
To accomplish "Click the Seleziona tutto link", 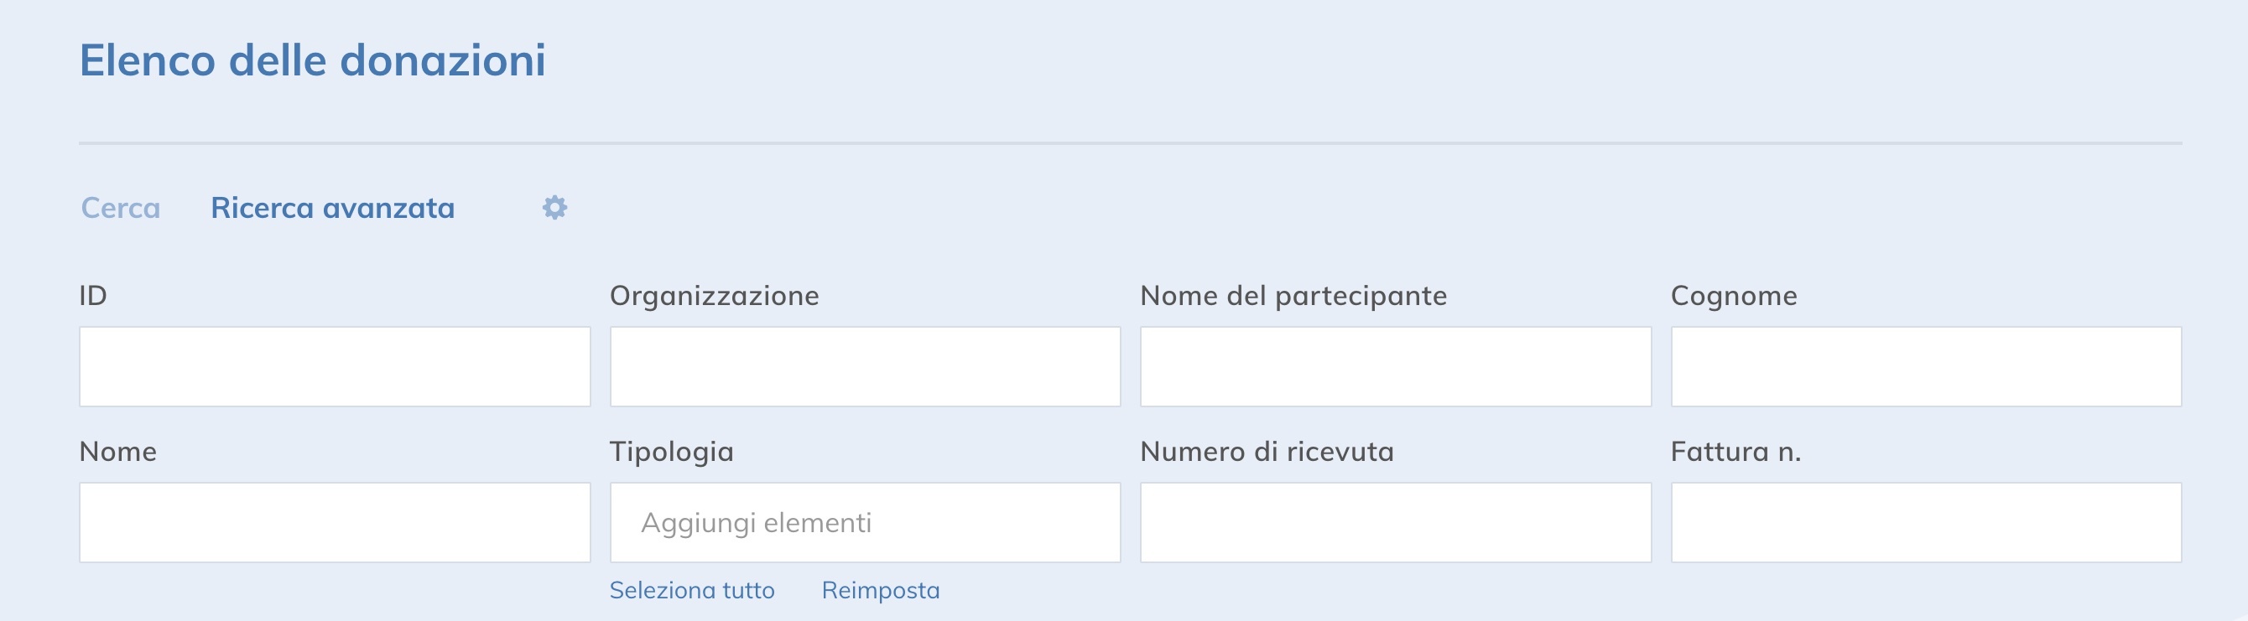I will pyautogui.click(x=694, y=590).
